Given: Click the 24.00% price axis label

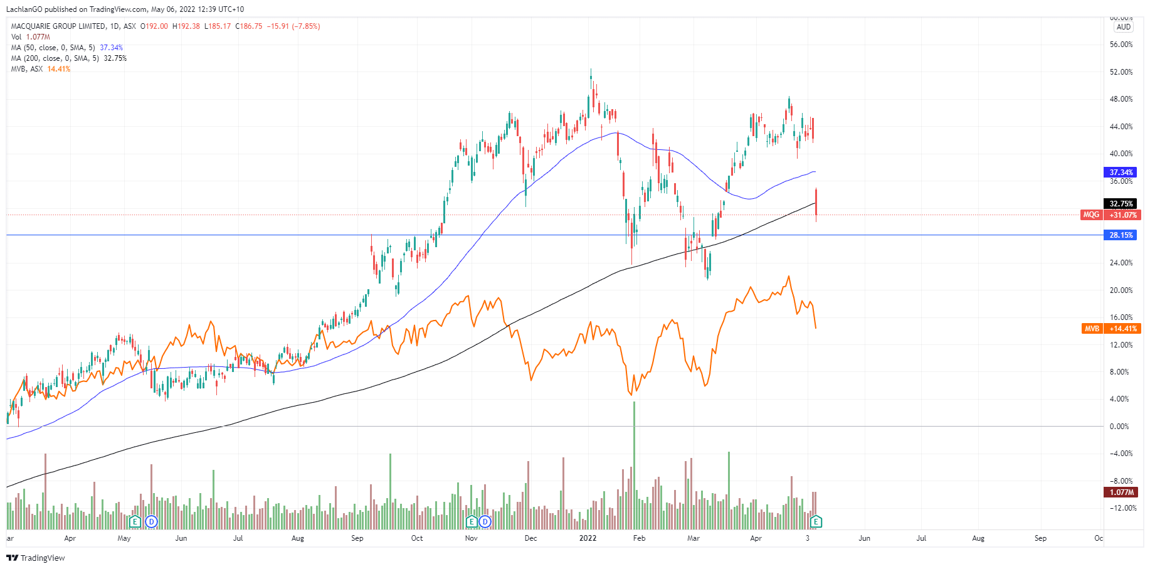Looking at the screenshot, I should coord(1121,263).
